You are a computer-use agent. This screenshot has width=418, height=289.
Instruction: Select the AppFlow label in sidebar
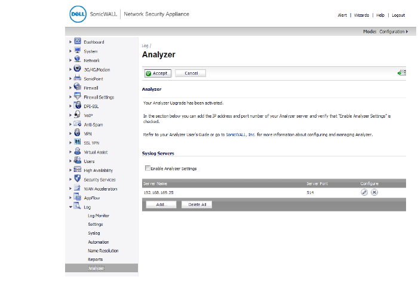[92, 198]
